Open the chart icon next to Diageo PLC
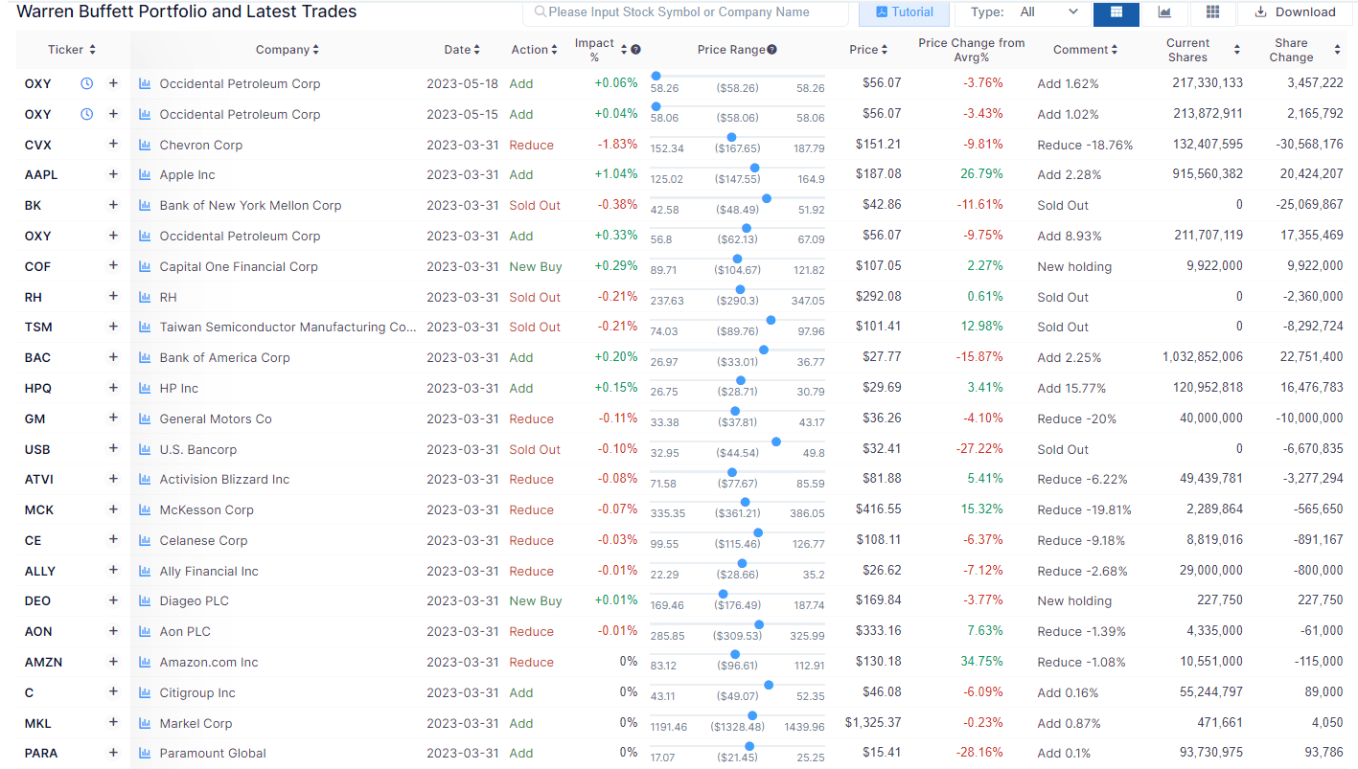Screen dimensions: 1358x769 (145, 601)
